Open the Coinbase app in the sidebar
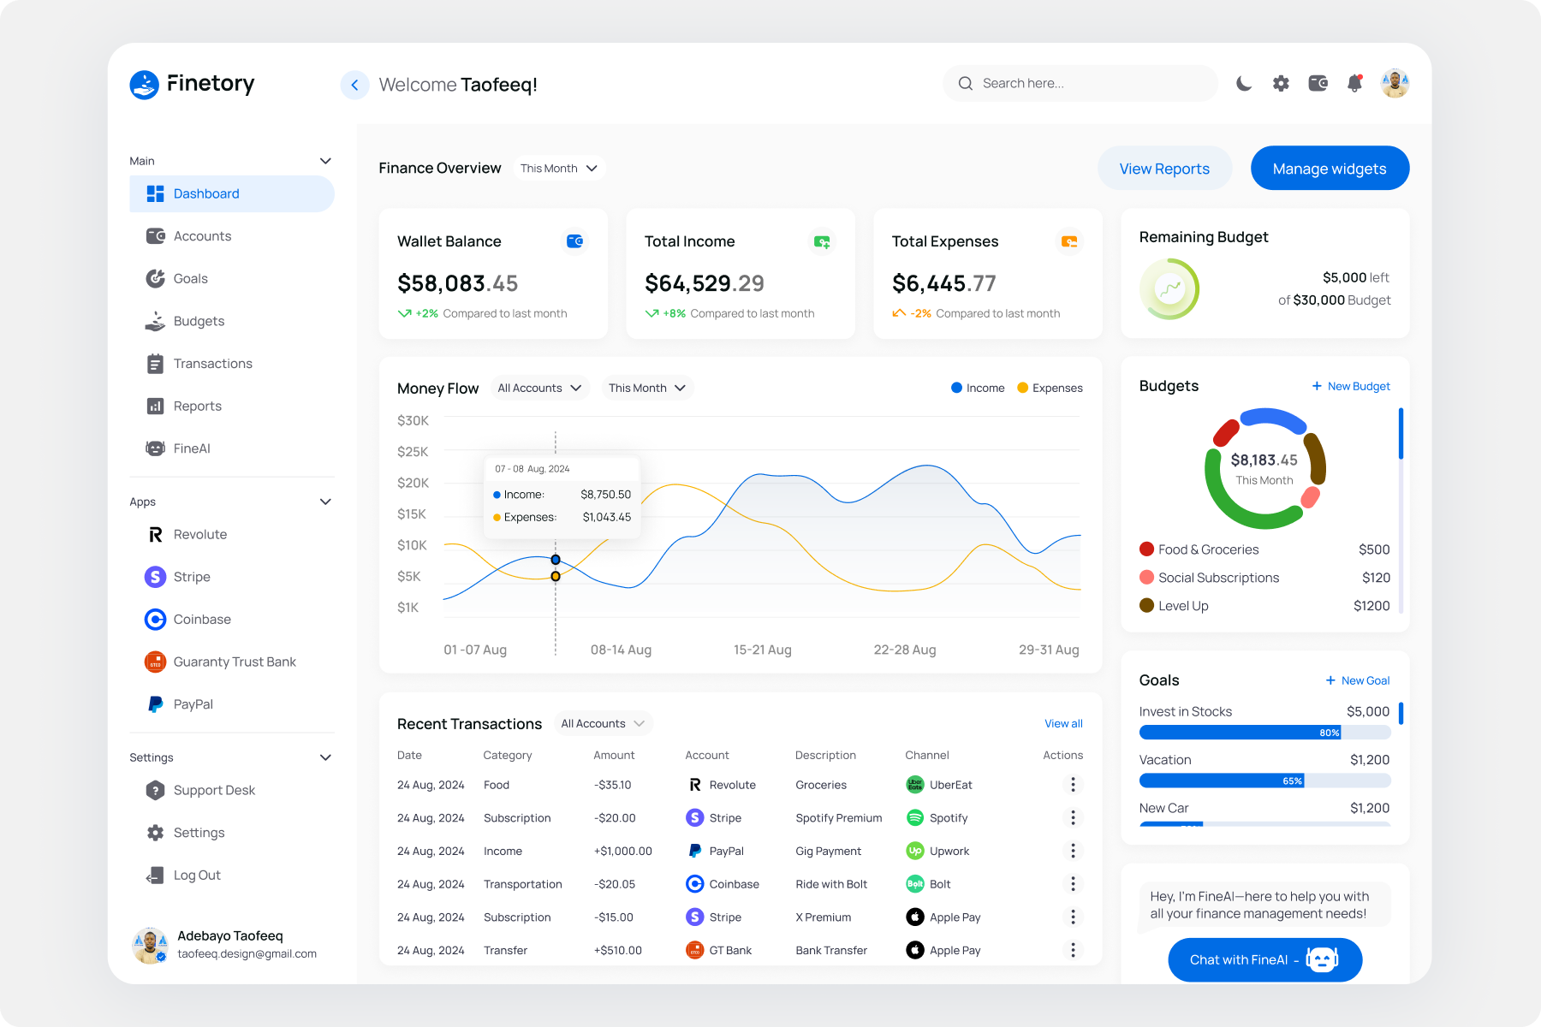The width and height of the screenshot is (1541, 1027). tap(202, 620)
